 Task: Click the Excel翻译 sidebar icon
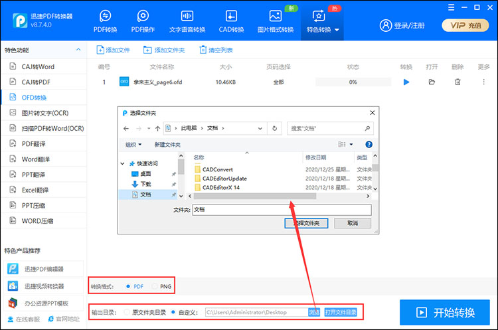(13, 190)
